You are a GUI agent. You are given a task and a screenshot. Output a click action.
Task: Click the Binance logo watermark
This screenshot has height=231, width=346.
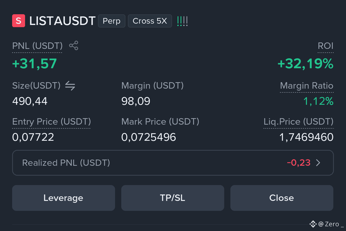313,224
